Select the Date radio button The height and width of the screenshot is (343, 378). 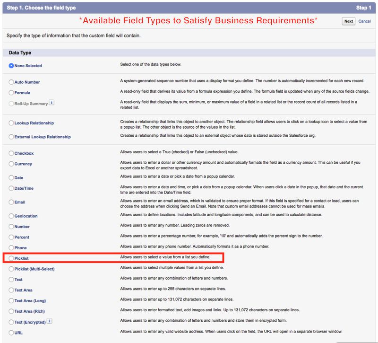coord(11,177)
